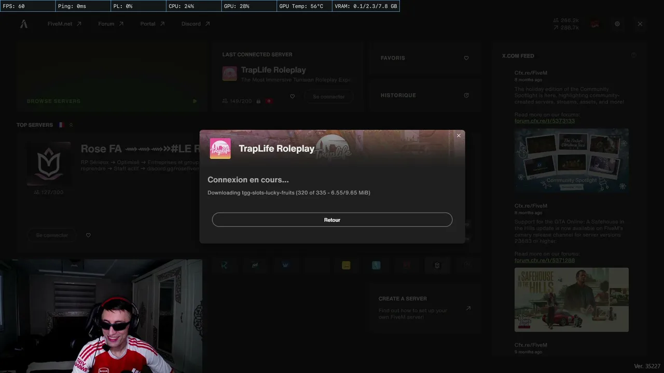
Task: Click the BROWSE SERVERS banner
Action: [112, 77]
